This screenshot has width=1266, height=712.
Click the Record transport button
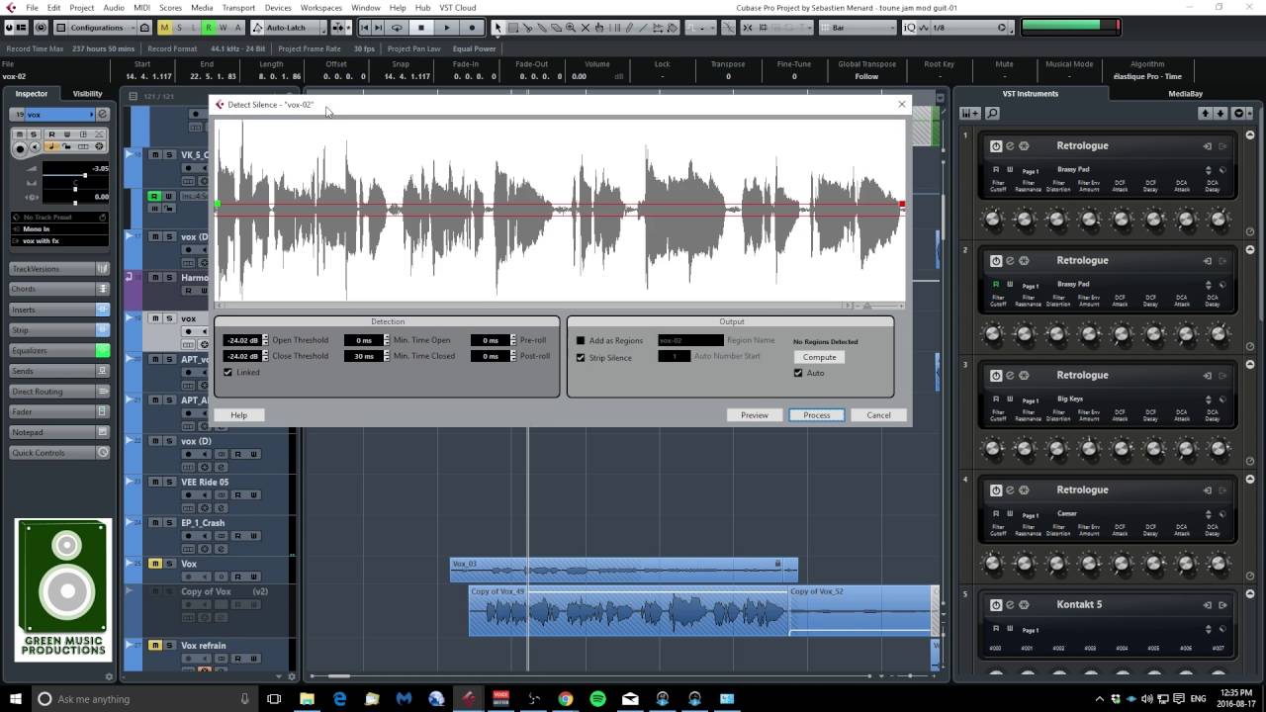click(471, 28)
